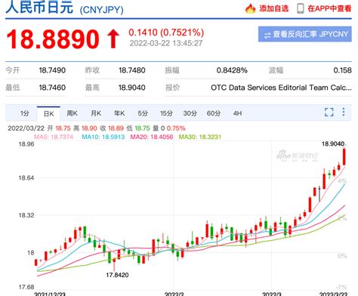Switch to the 1分 chart tab
Viewport: 358px width, 296px height.
pos(25,113)
